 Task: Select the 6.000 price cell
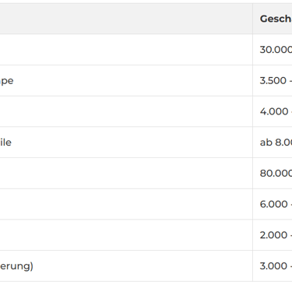coord(273,204)
